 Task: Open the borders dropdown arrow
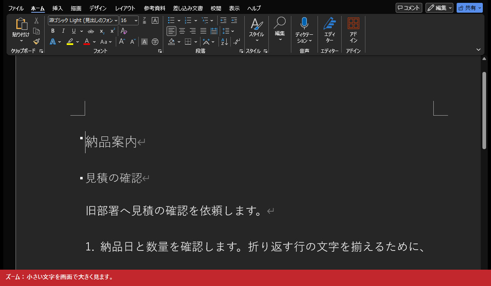pos(196,42)
